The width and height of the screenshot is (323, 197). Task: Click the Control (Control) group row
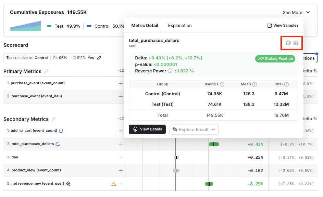pos(213,94)
